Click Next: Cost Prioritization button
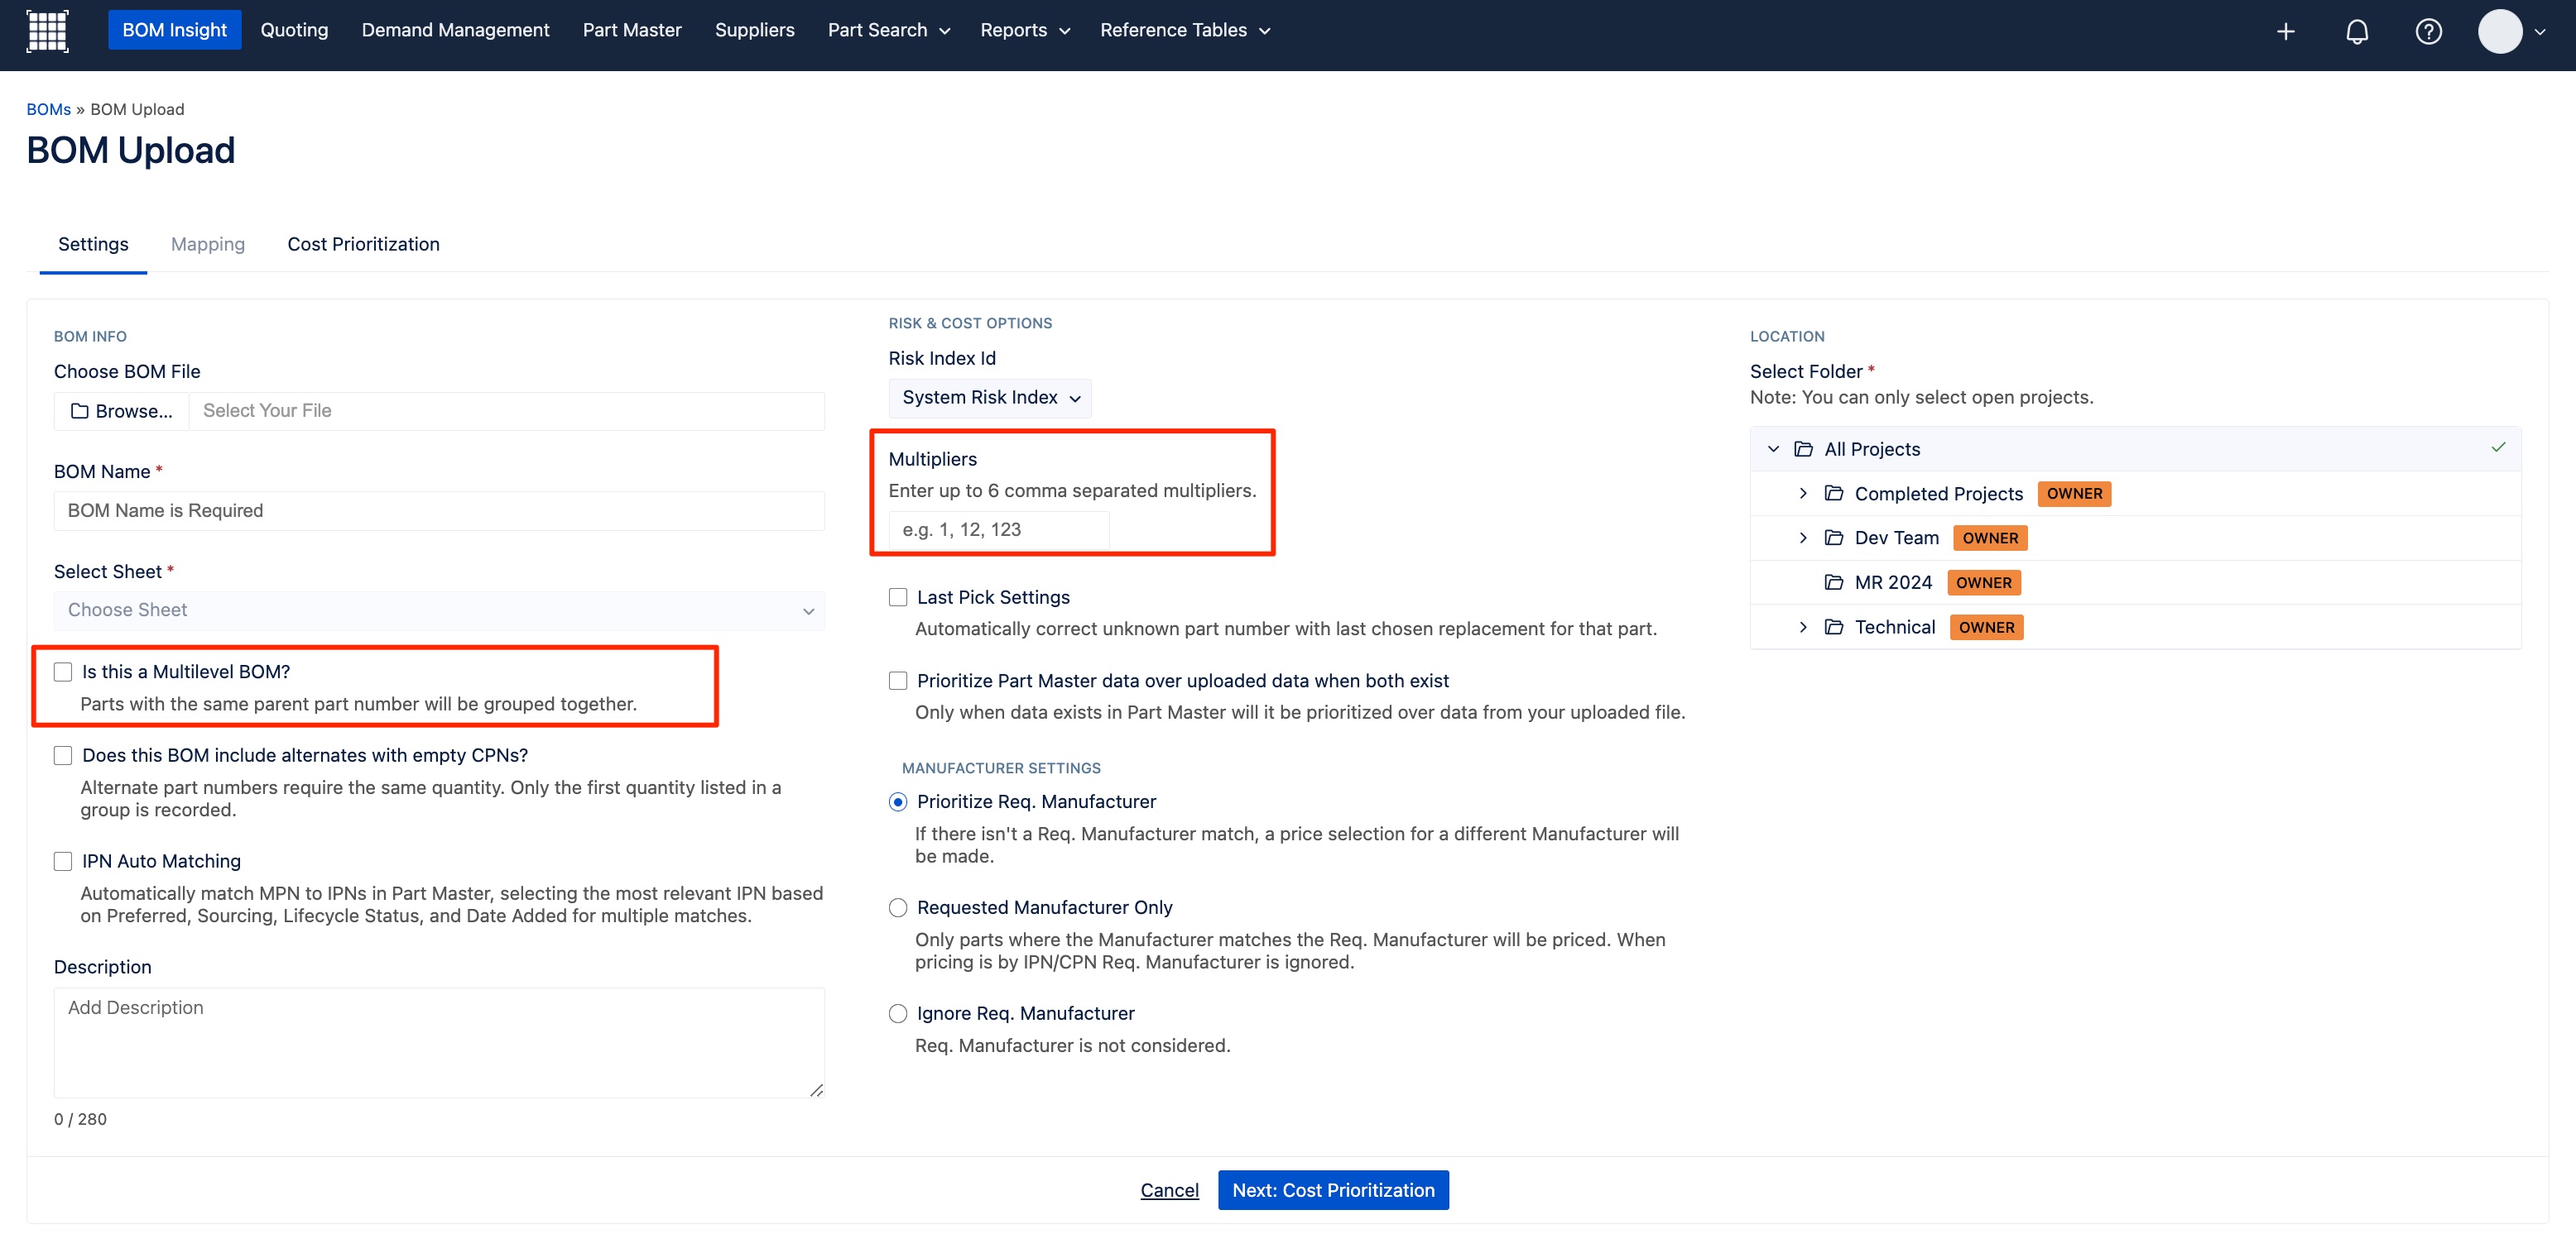The width and height of the screenshot is (2576, 1234). tap(1333, 1190)
